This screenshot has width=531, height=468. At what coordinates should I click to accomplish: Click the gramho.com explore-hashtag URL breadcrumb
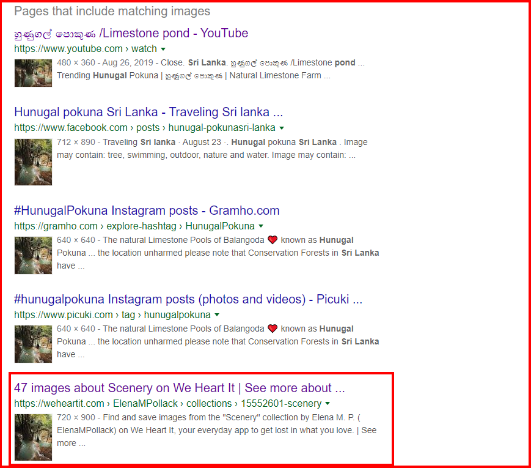134,226
